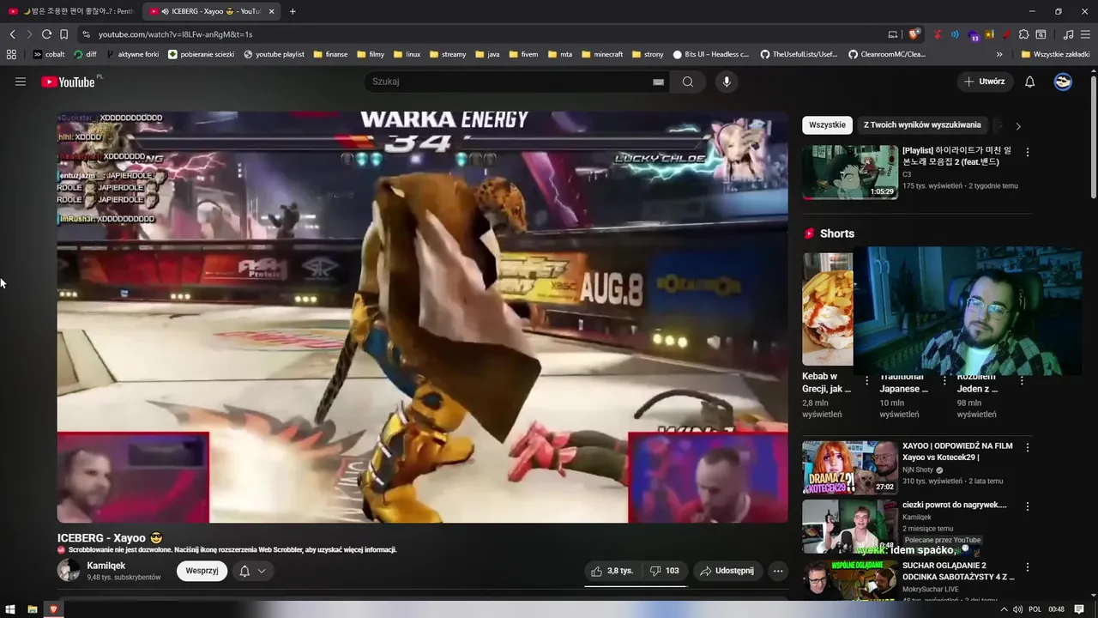Open the Wszystkie zakładki folder
The width and height of the screenshot is (1098, 618).
(1055, 54)
